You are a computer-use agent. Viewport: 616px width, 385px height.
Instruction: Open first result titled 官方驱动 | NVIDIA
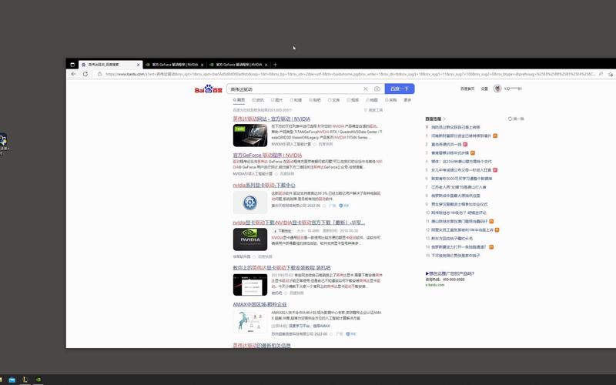(272, 119)
